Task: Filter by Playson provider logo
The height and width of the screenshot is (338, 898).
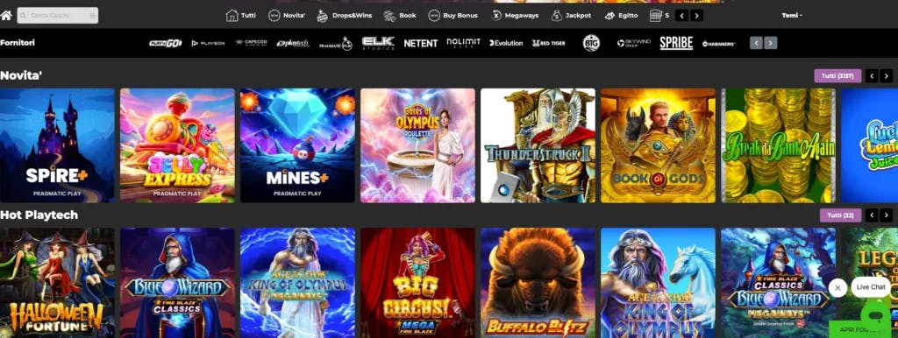Action: coord(208,43)
